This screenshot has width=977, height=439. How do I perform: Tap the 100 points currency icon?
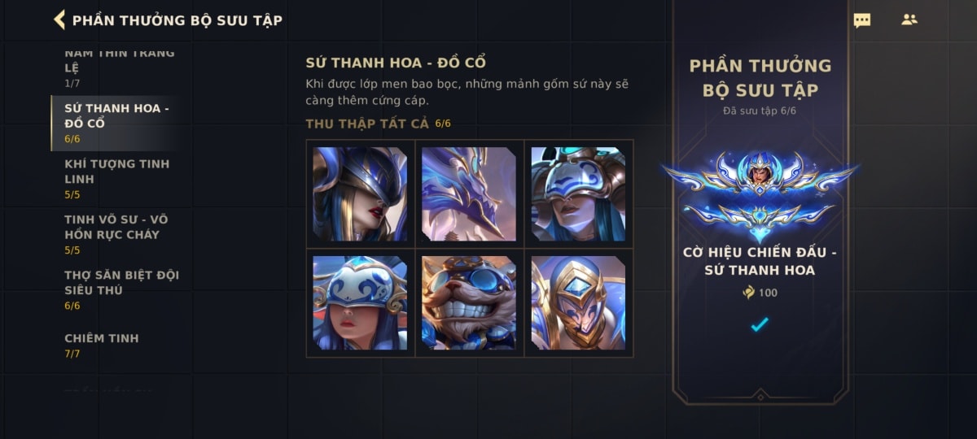pyautogui.click(x=749, y=293)
